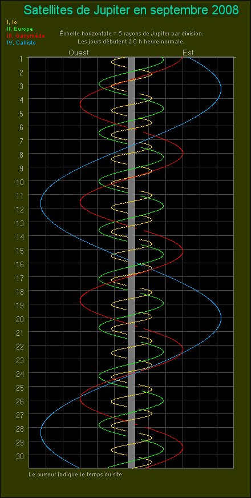The width and height of the screenshot is (251, 498).
Task: Click the 'Ouest' axis label
Action: pos(79,53)
